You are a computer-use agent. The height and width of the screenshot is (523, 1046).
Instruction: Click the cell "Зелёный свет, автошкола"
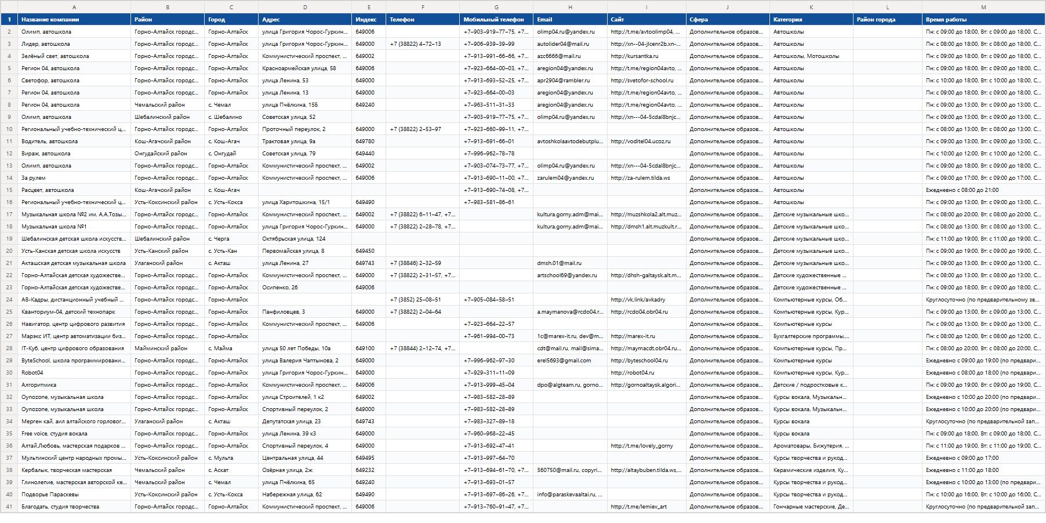(74, 56)
